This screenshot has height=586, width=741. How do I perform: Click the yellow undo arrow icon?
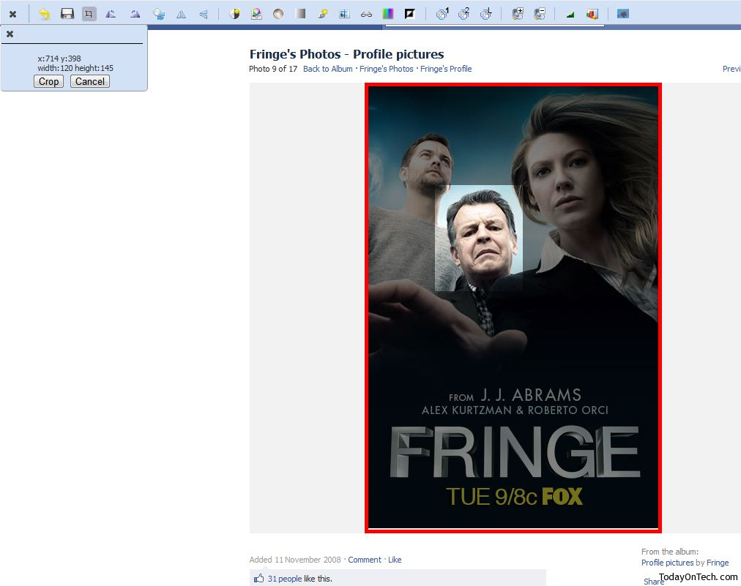point(45,14)
